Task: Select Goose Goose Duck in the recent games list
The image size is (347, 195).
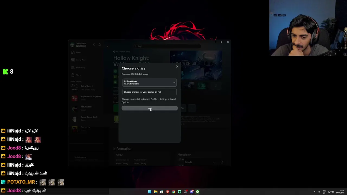Action: pyautogui.click(x=86, y=118)
